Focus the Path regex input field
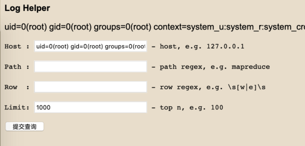 pos(91,67)
